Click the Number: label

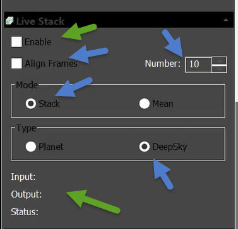coord(163,64)
